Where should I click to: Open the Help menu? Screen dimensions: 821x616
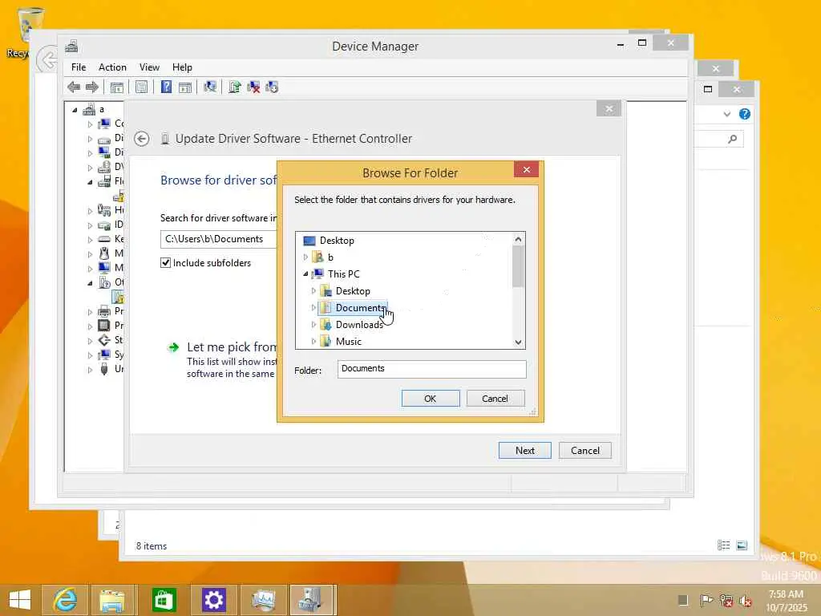[x=182, y=67]
